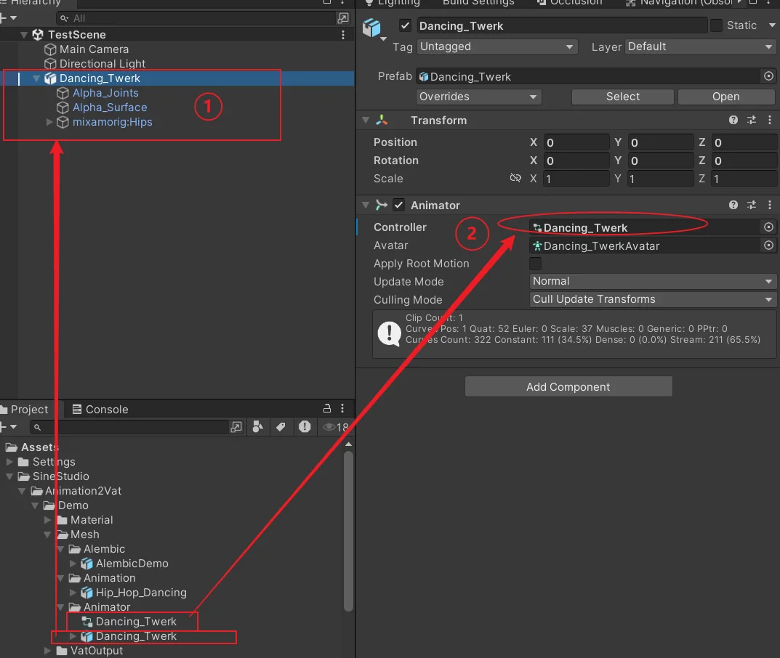Click Position X input field
This screenshot has width=780, height=658.
(x=576, y=142)
